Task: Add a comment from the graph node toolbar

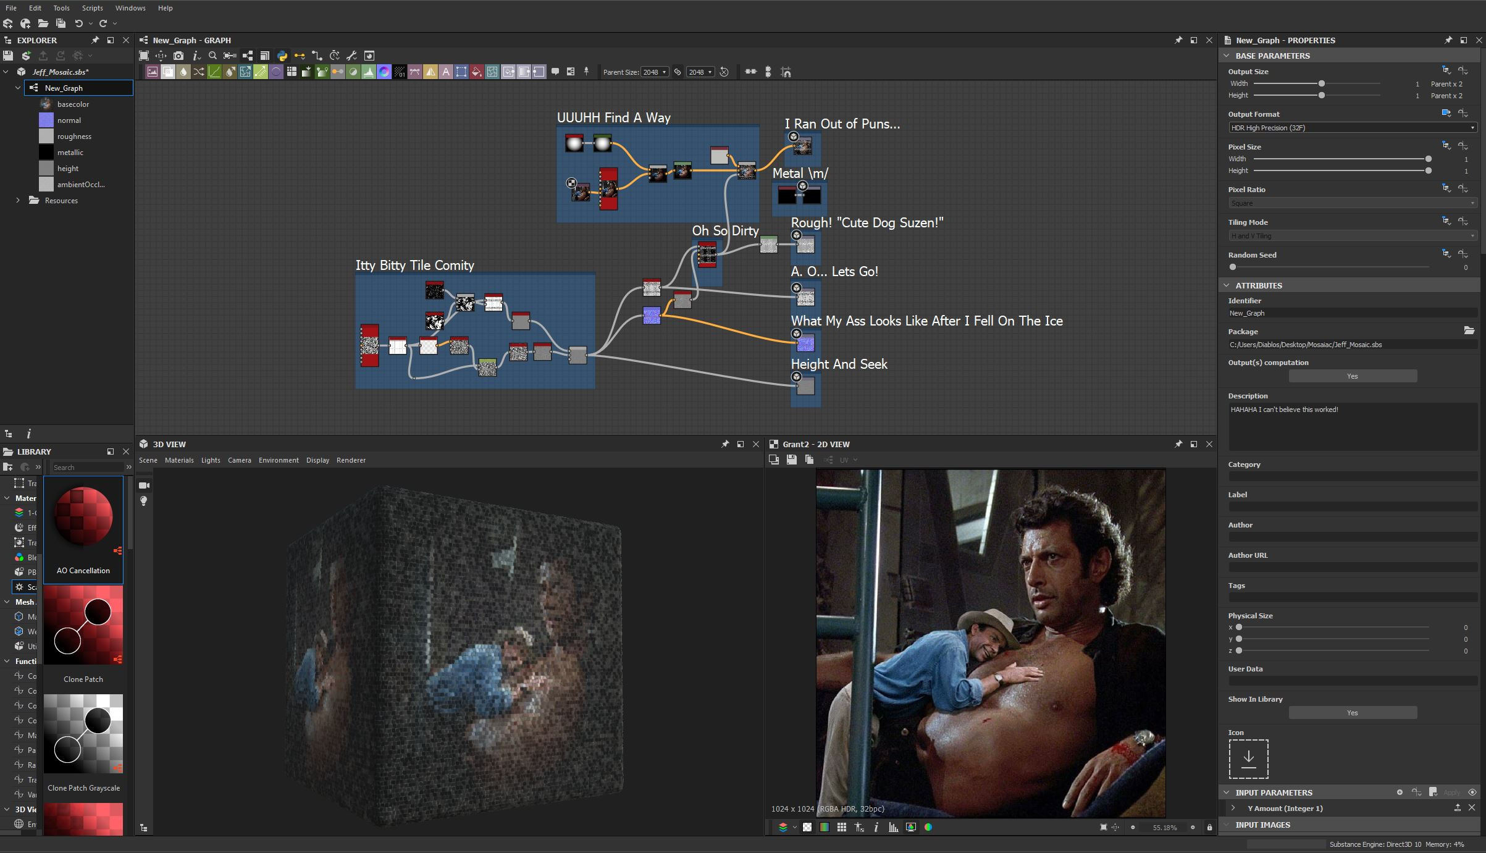Action: coord(555,72)
